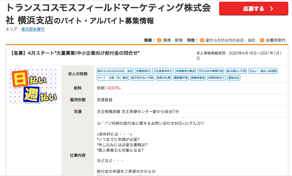Open 扶養控除内 link in the 特徴 header row

tap(276, 40)
